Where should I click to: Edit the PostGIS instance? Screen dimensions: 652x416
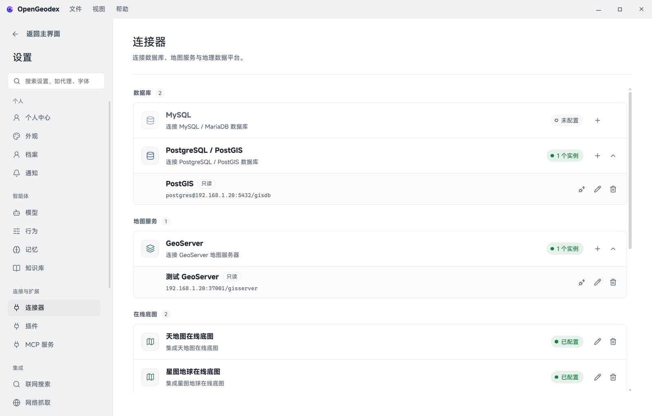(597, 189)
